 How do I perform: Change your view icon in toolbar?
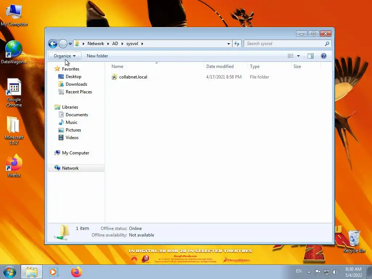point(291,56)
